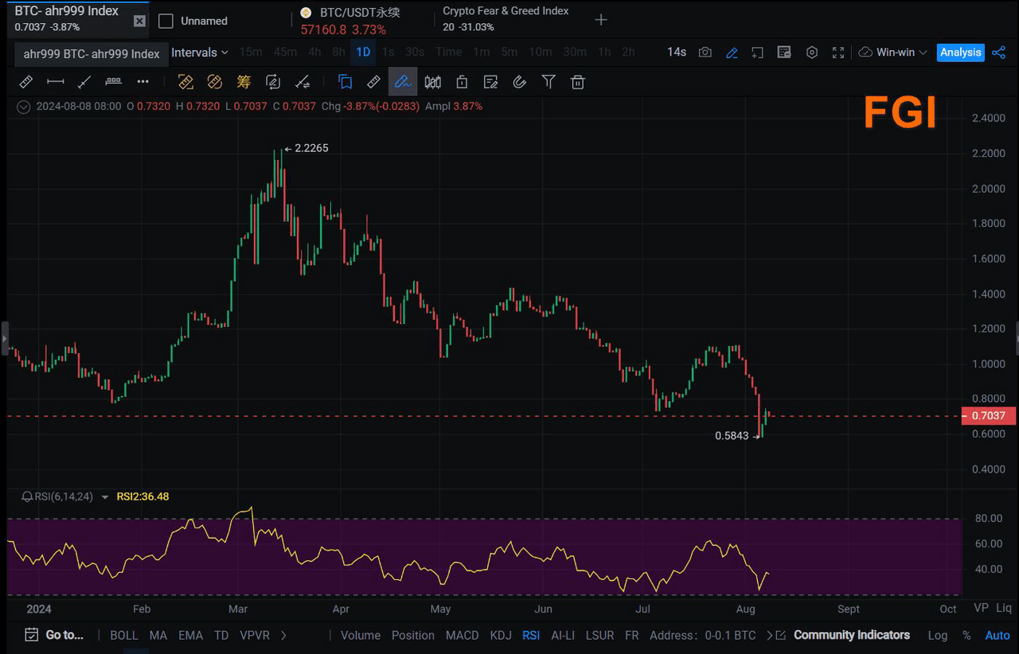Open chart settings hexagon icon
Viewport: 1019px width, 654px height.
(x=812, y=53)
